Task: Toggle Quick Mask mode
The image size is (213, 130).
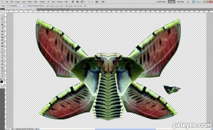Action: [2, 86]
